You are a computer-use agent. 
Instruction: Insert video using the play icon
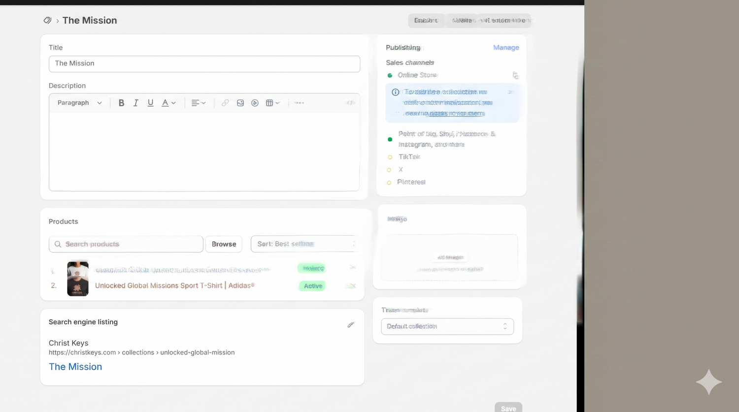click(x=255, y=103)
